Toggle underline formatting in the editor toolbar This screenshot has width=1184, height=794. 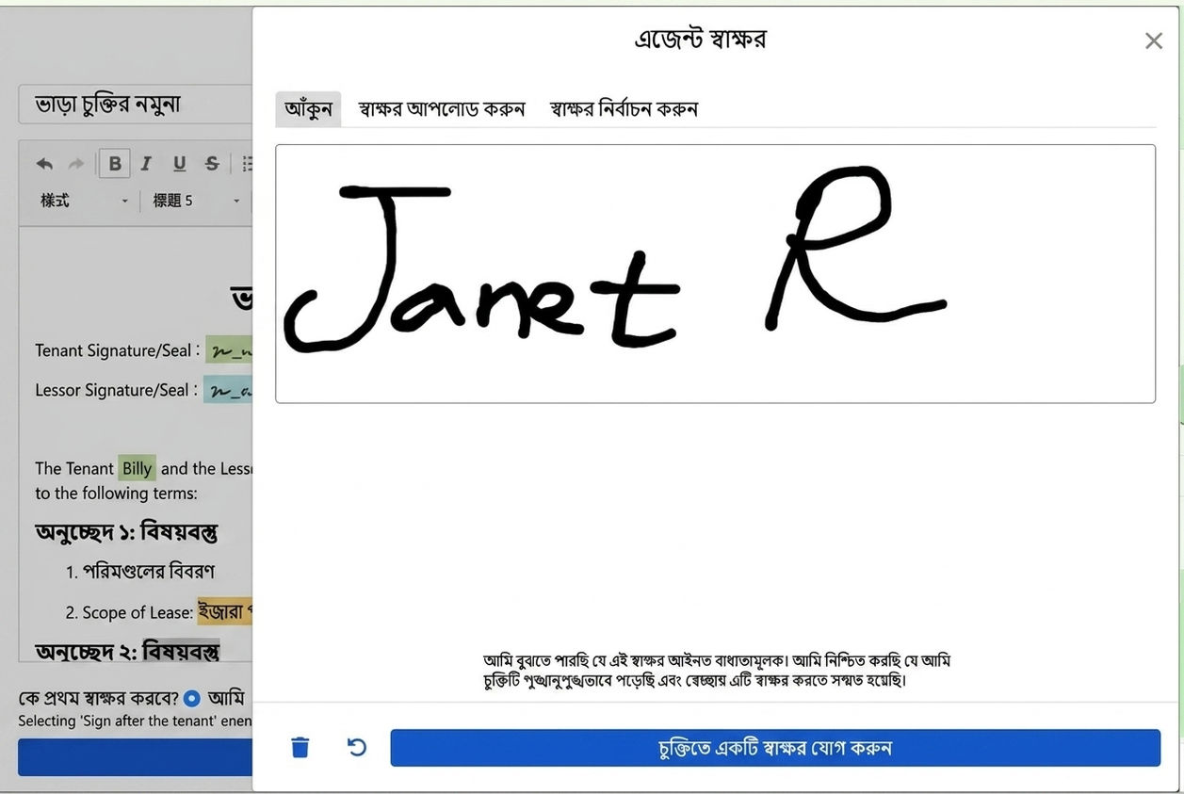179,164
